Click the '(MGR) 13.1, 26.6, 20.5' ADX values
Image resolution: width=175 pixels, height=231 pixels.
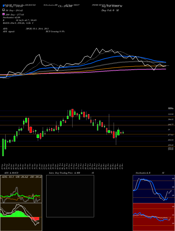37,29
